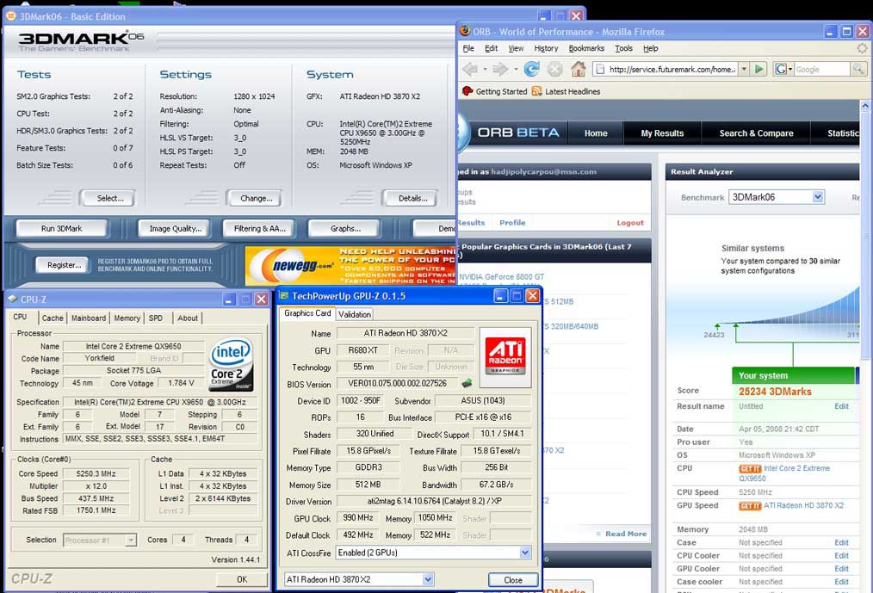The height and width of the screenshot is (593, 873).
Task: Click the GPU-Z title bar icon
Action: coord(284,296)
